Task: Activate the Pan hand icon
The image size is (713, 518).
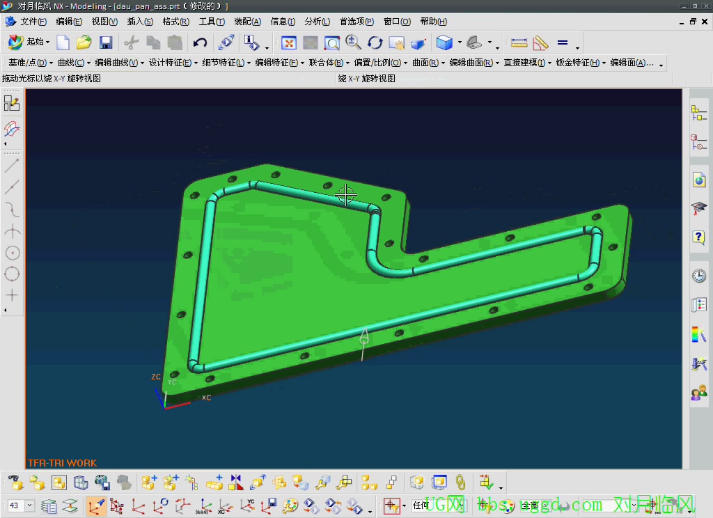Action: (396, 42)
